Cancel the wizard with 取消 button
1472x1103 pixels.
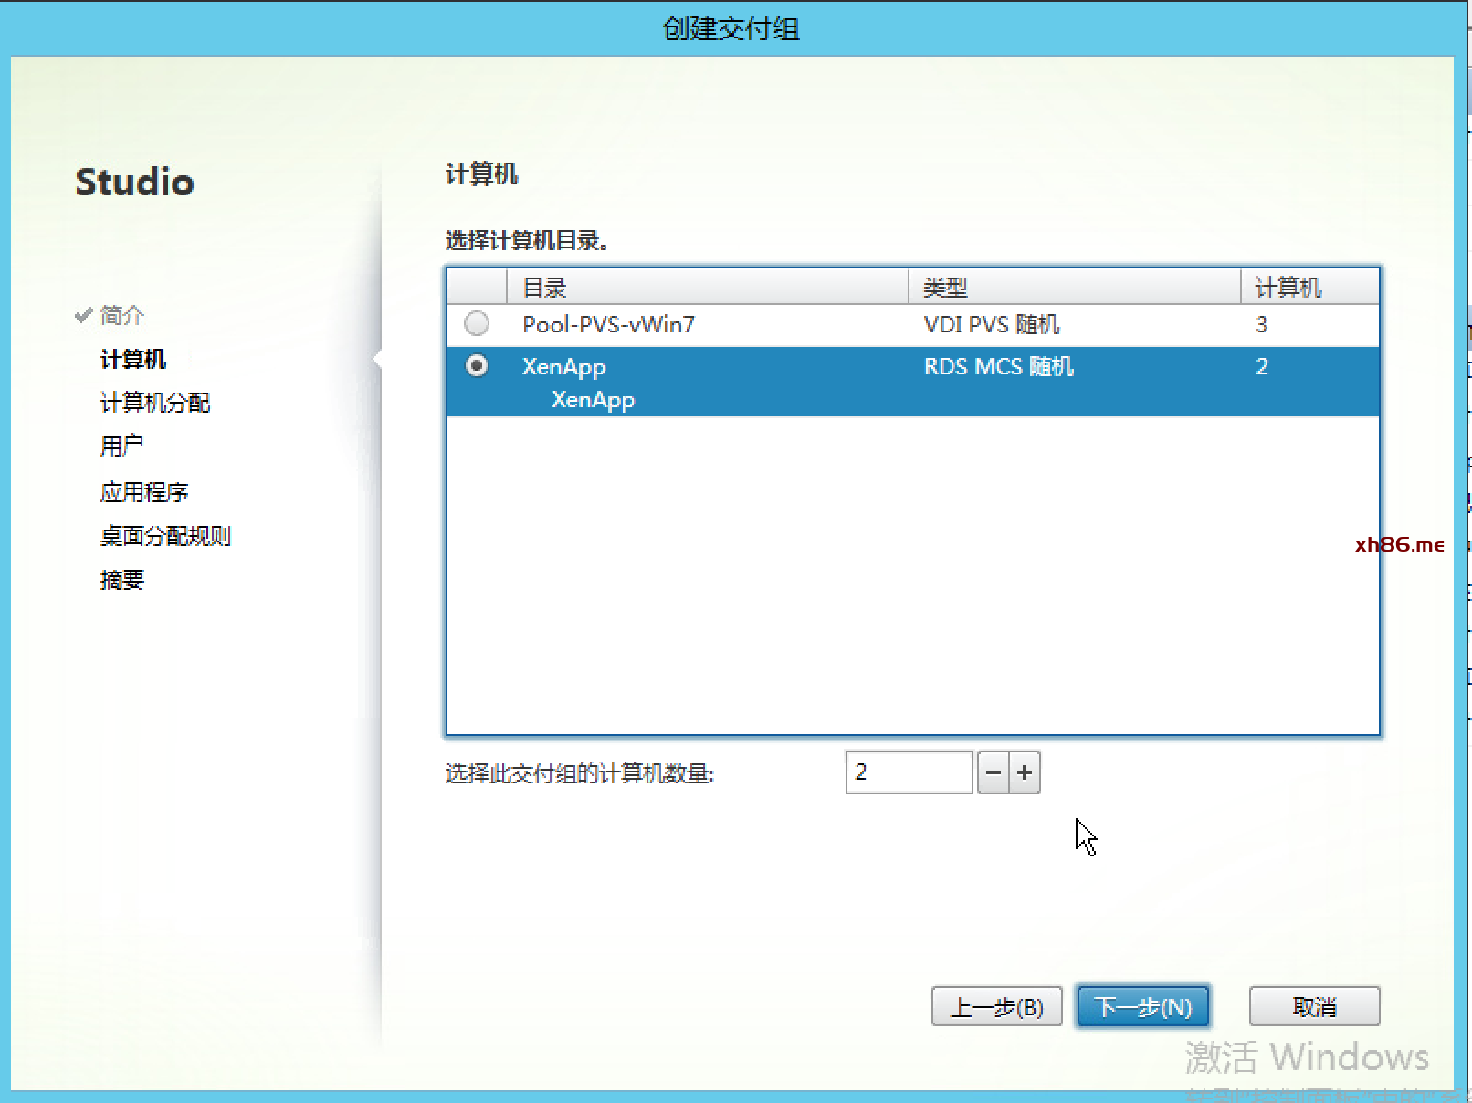1314,1006
